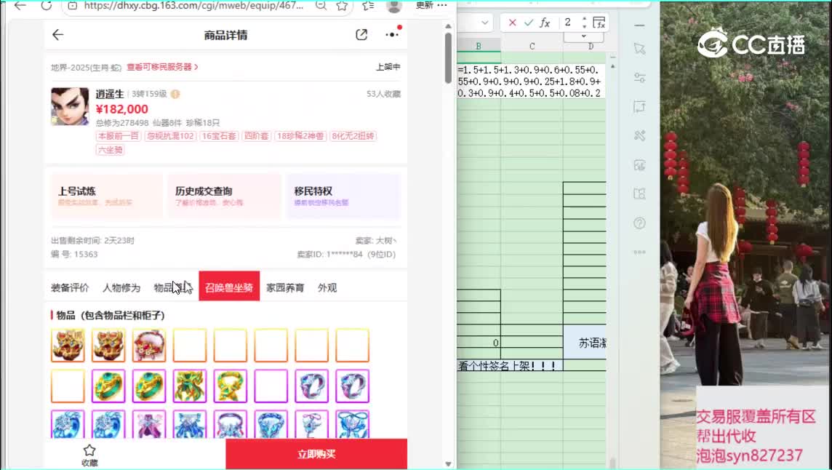The width and height of the screenshot is (832, 470).
Task: Switch to the 人物修为 tab
Action: 121,287
